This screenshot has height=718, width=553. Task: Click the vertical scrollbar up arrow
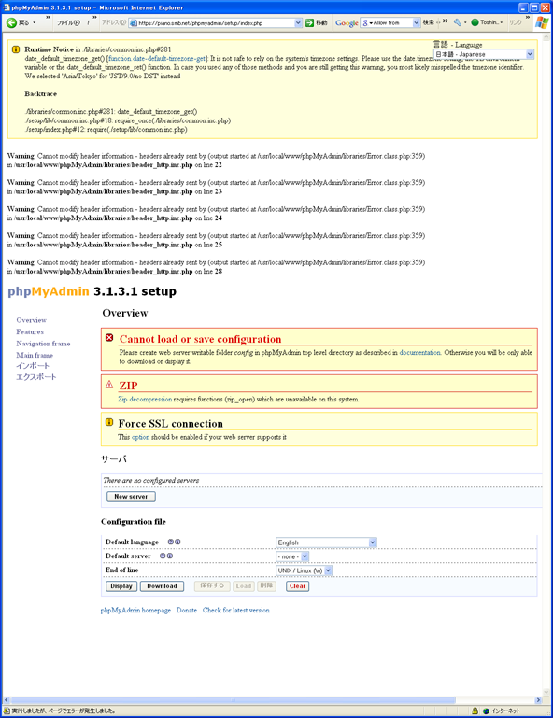tap(546, 37)
